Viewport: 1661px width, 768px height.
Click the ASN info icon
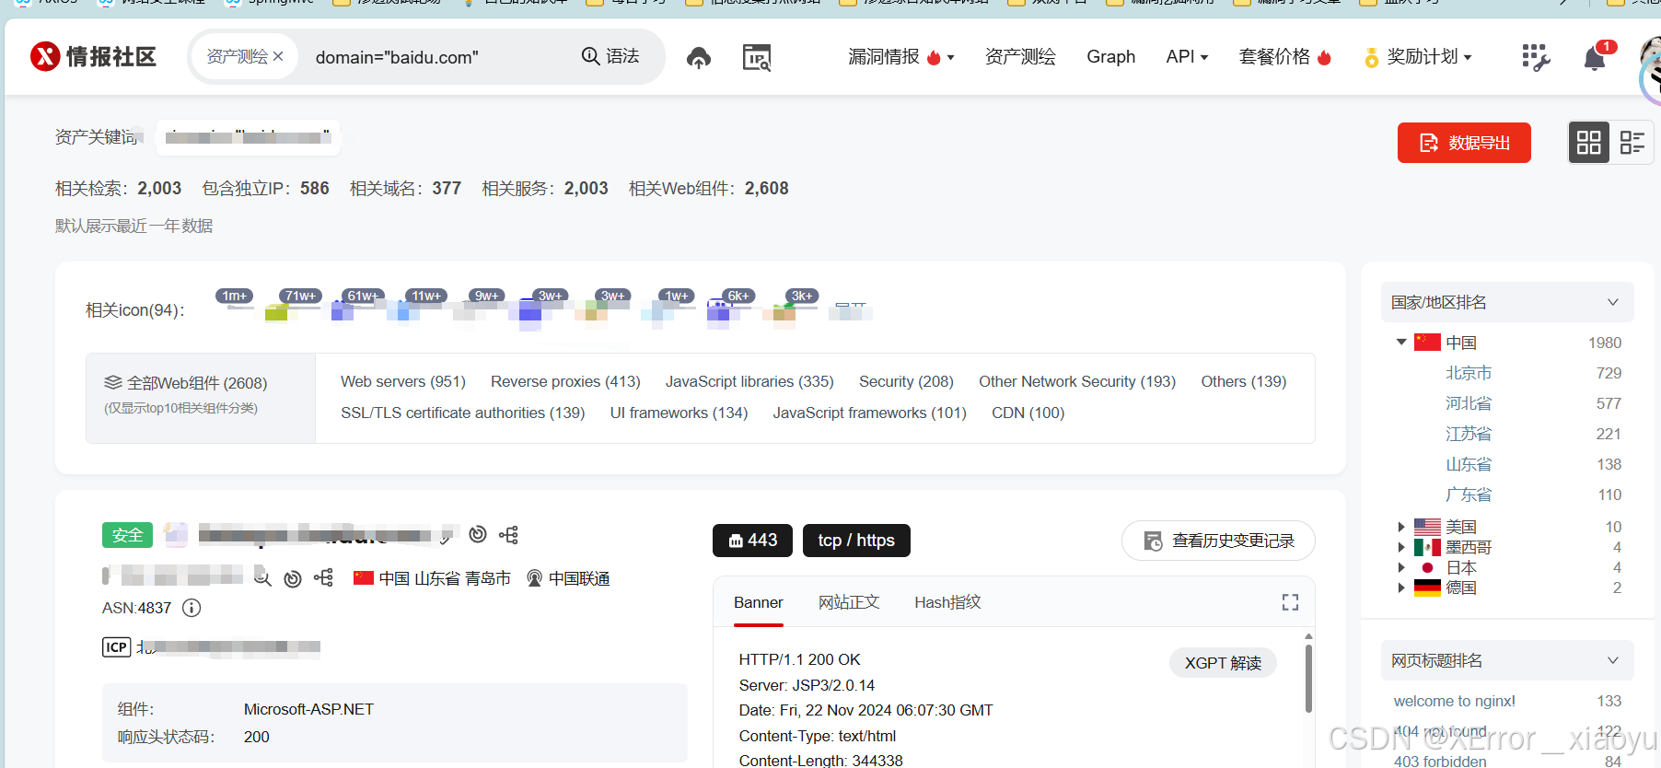pos(192,608)
